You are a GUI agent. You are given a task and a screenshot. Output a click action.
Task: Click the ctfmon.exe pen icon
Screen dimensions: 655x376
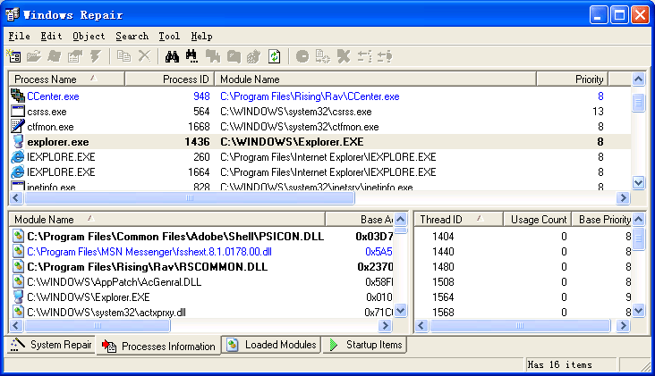(17, 127)
